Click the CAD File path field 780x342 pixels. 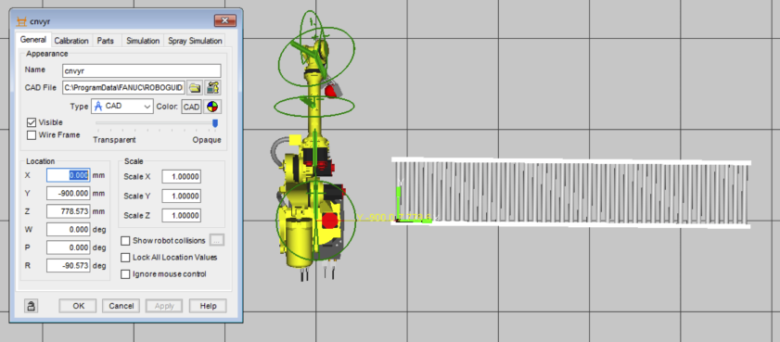click(x=124, y=88)
